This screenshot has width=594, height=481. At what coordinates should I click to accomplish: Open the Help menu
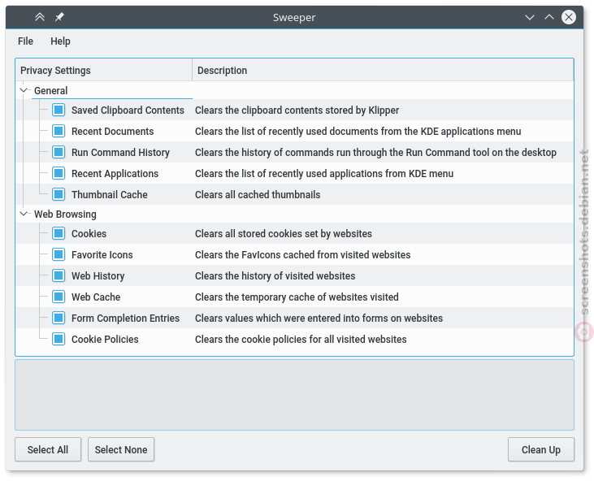60,41
